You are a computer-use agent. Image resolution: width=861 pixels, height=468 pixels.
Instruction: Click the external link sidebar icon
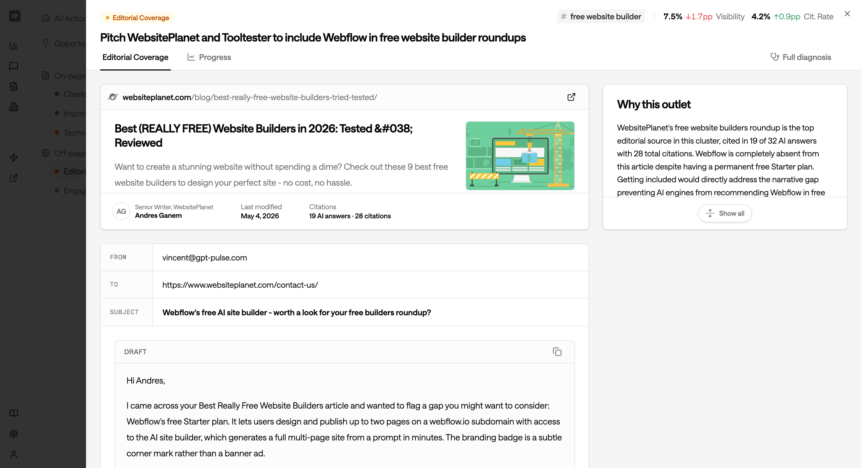(x=14, y=178)
